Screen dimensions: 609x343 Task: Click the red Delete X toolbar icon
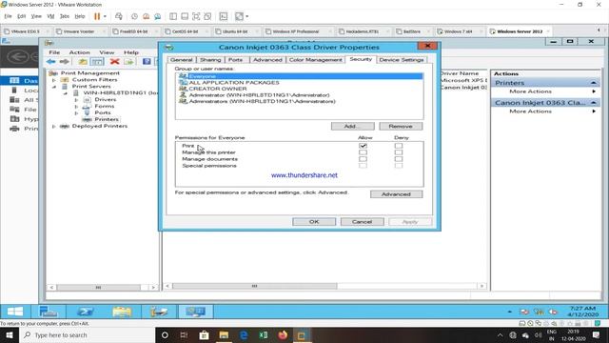click(x=114, y=61)
